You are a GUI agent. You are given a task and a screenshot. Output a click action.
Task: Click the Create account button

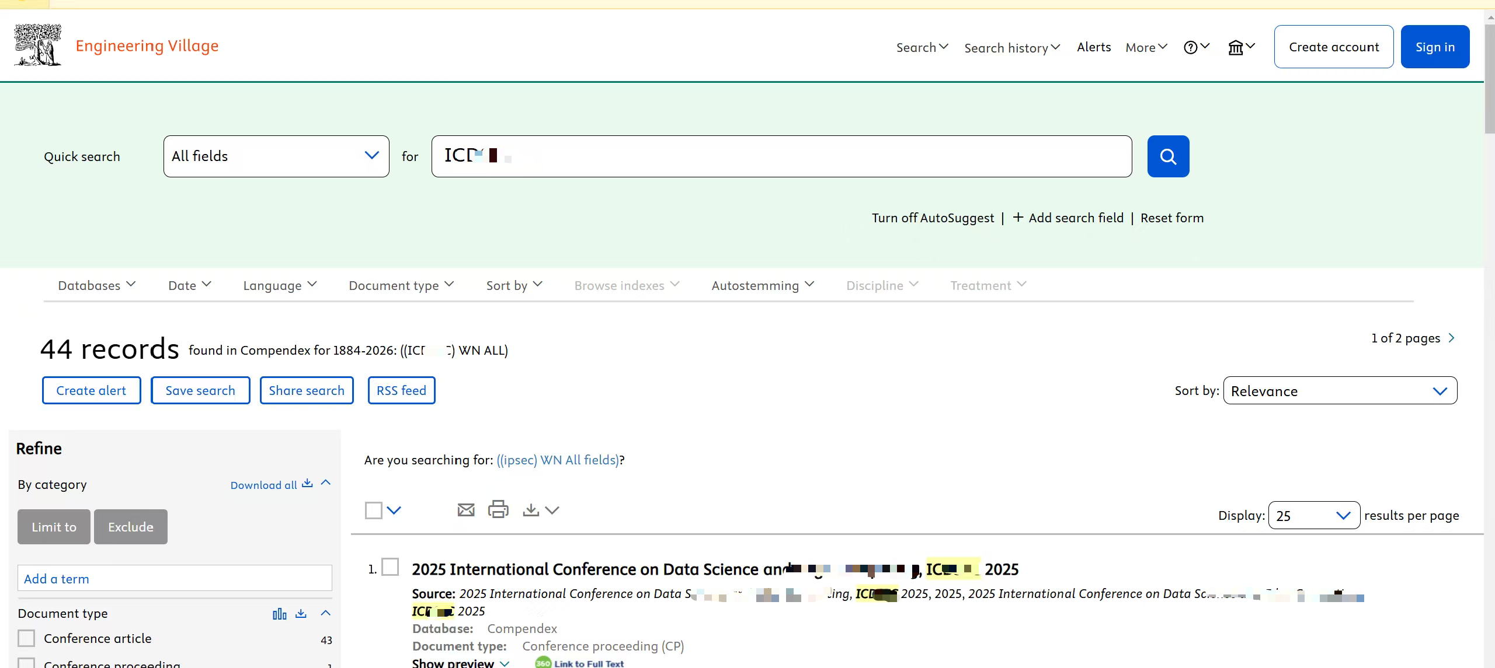[1334, 47]
